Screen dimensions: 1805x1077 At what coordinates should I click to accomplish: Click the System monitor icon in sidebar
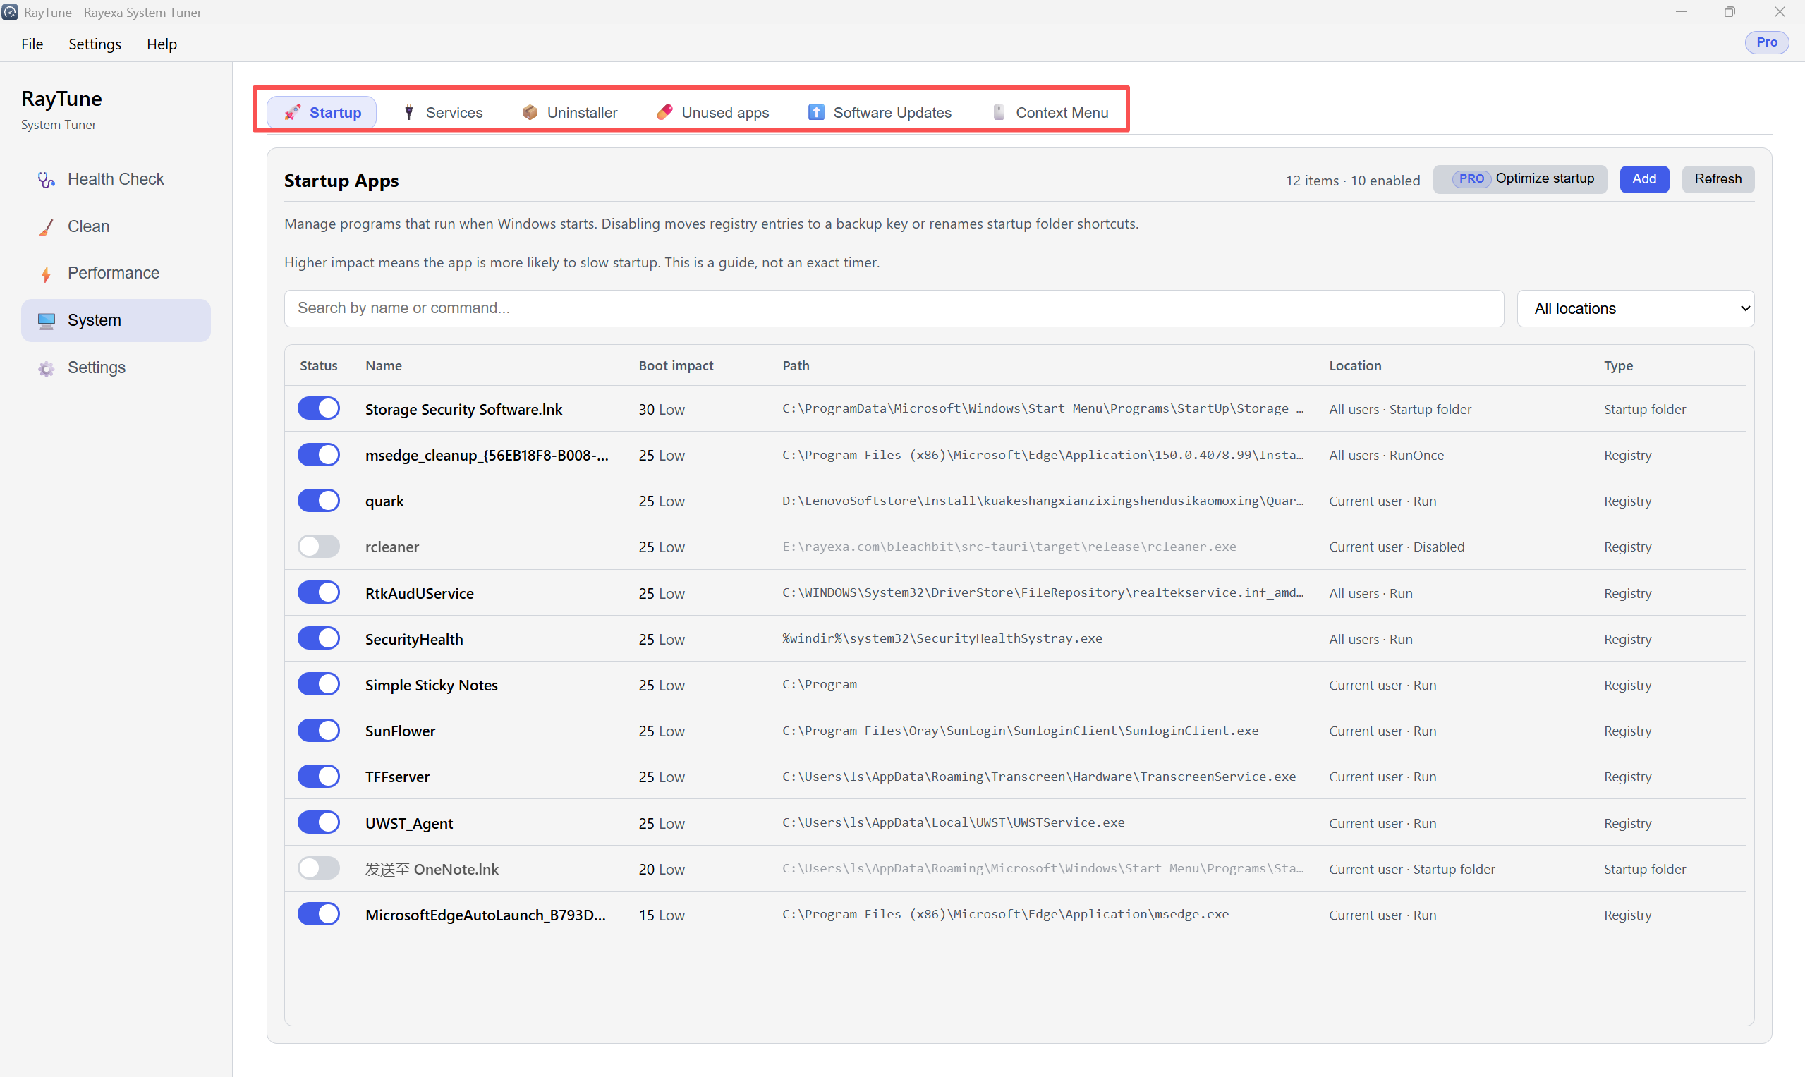(x=47, y=321)
